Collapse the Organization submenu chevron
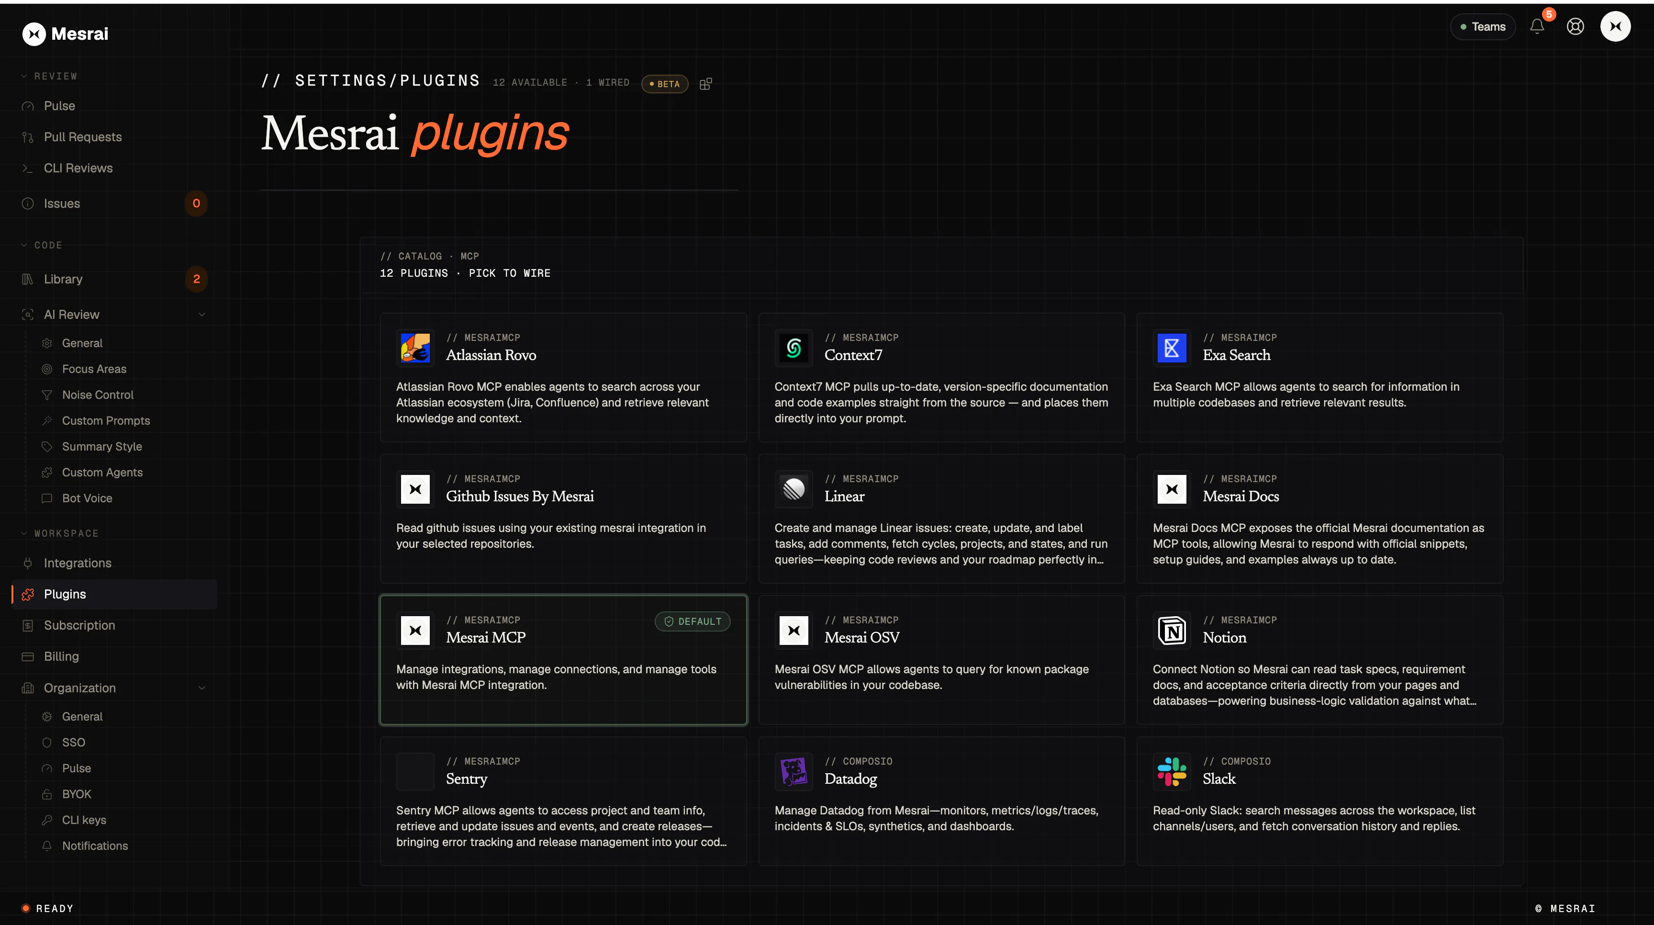The width and height of the screenshot is (1654, 925). (x=201, y=688)
